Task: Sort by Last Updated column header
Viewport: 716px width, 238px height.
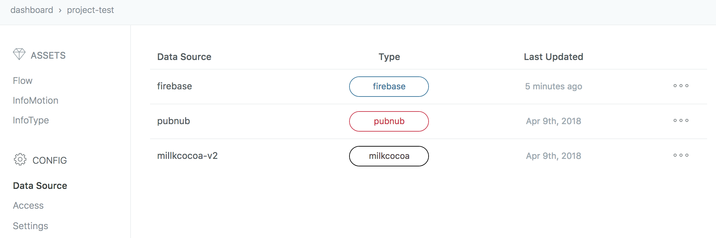Action: point(553,57)
